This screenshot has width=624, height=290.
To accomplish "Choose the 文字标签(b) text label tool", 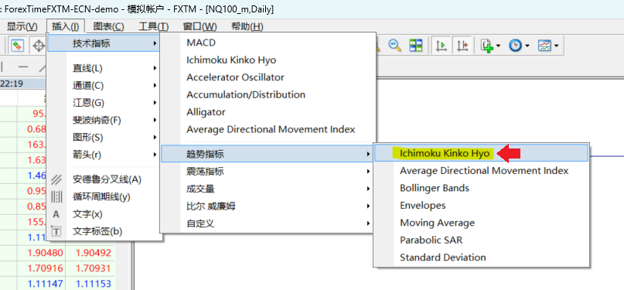I will (x=104, y=231).
